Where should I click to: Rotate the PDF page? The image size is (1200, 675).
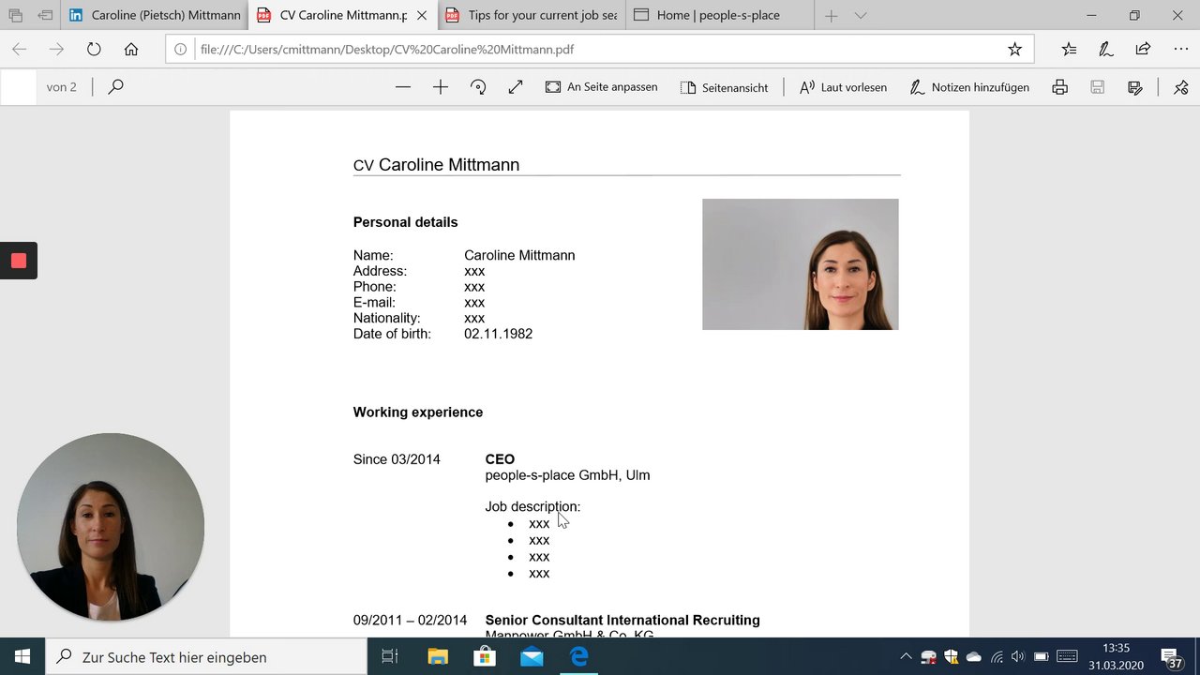coord(478,87)
